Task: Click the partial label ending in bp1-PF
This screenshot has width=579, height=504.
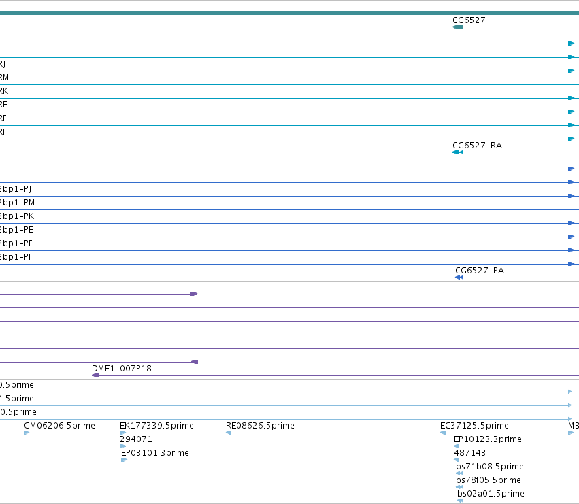Action: 16,243
